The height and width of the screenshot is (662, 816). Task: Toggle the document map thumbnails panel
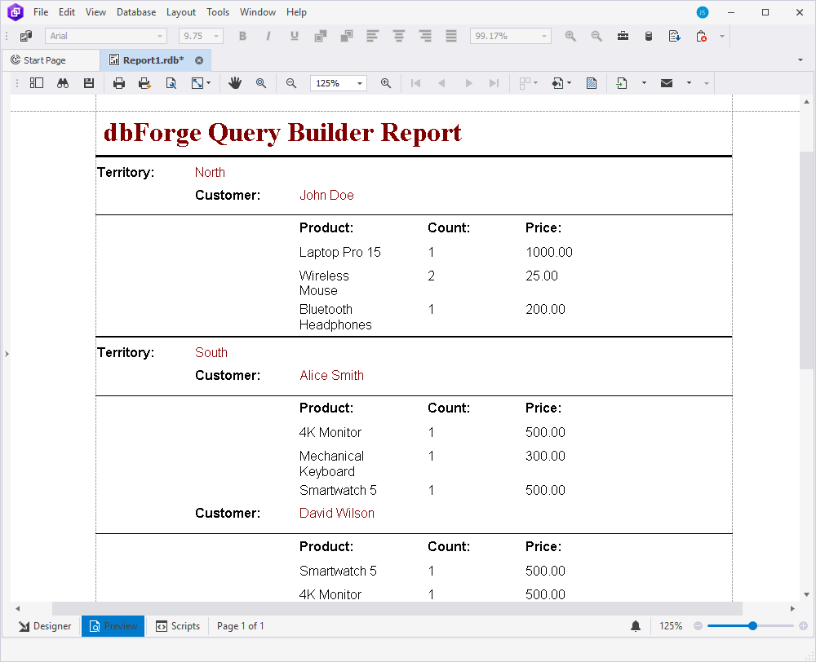click(37, 83)
